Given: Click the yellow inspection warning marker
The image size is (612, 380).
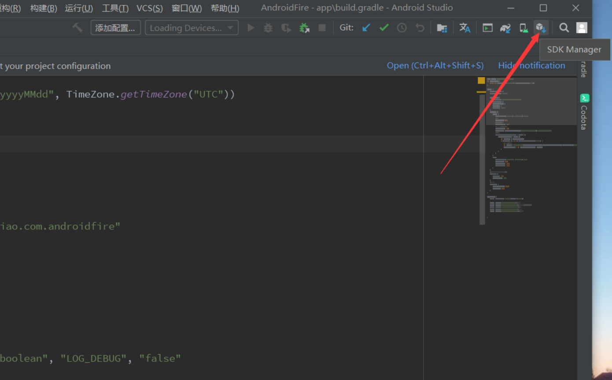Looking at the screenshot, I should pyautogui.click(x=481, y=80).
